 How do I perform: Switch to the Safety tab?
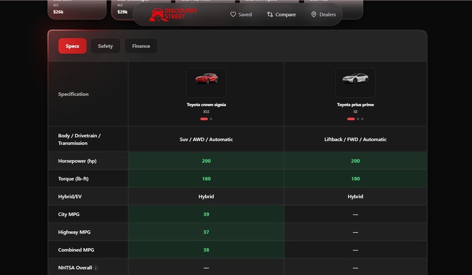tap(105, 46)
